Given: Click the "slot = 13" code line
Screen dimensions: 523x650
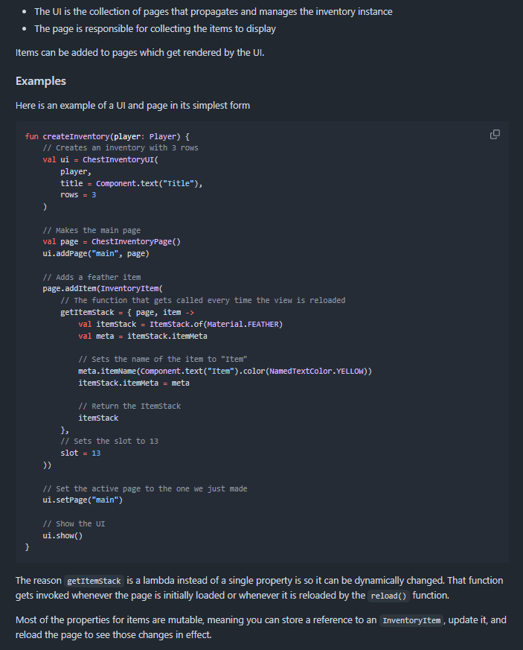Looking at the screenshot, I should 80,453.
